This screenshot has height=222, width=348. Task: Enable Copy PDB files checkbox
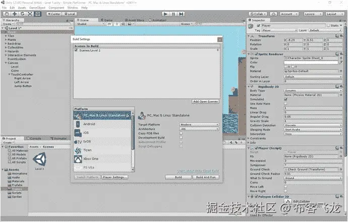[181, 133]
